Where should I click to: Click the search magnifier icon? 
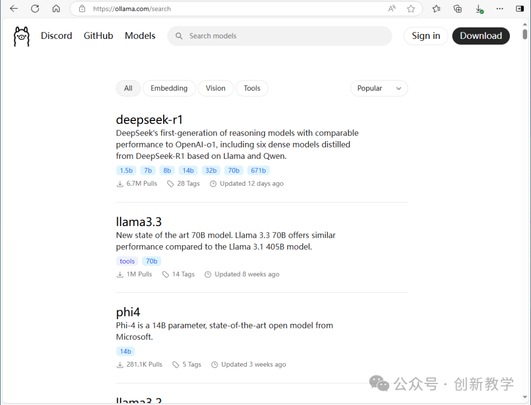(179, 36)
